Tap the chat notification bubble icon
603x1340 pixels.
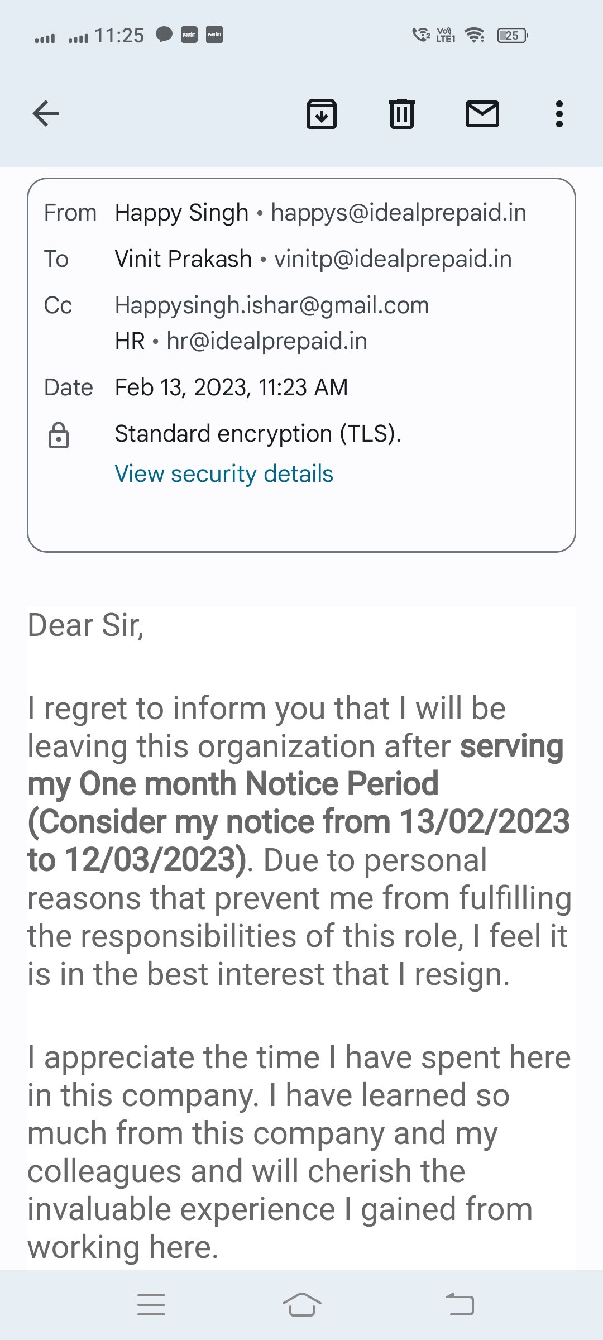(x=164, y=35)
